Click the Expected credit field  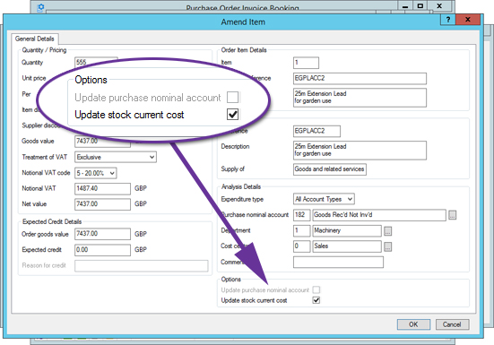coord(102,250)
